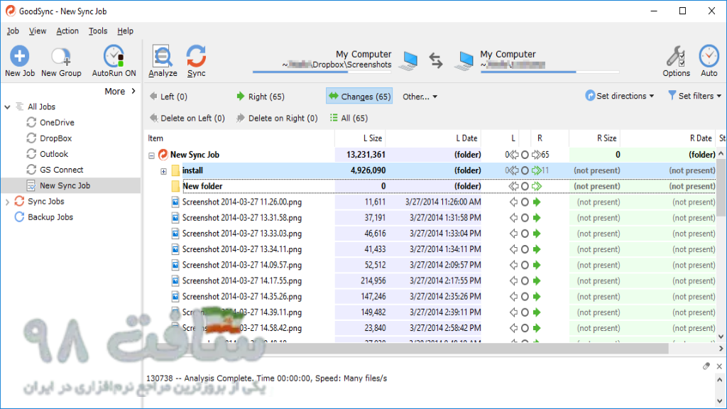Click left side My Computer icon

point(408,61)
